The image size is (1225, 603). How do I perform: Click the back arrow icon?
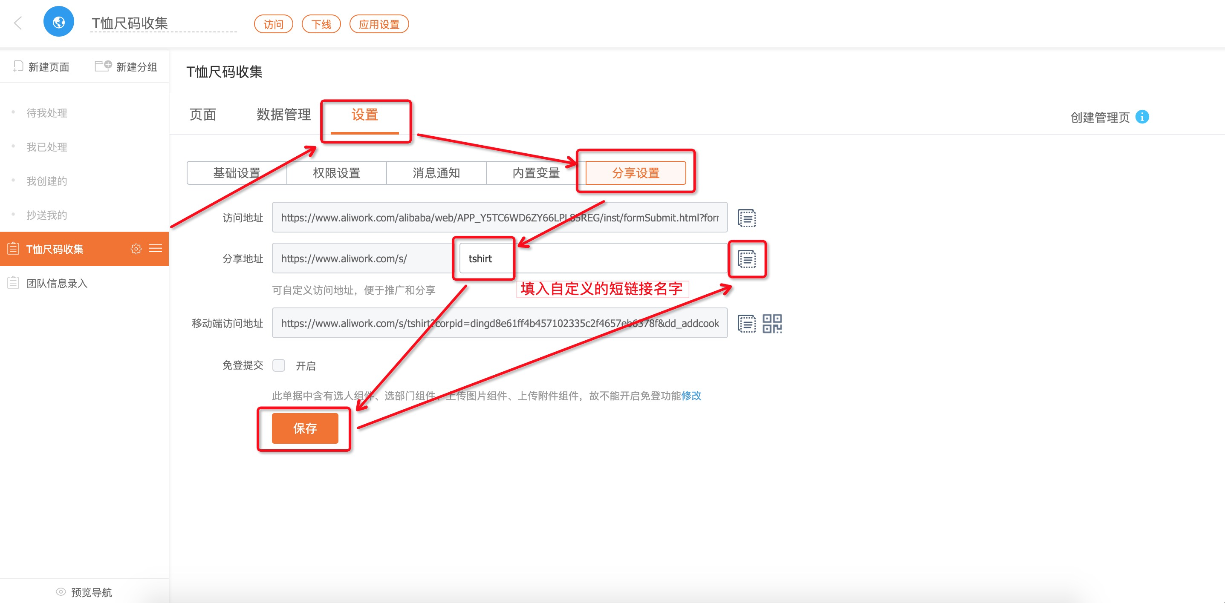click(x=18, y=23)
